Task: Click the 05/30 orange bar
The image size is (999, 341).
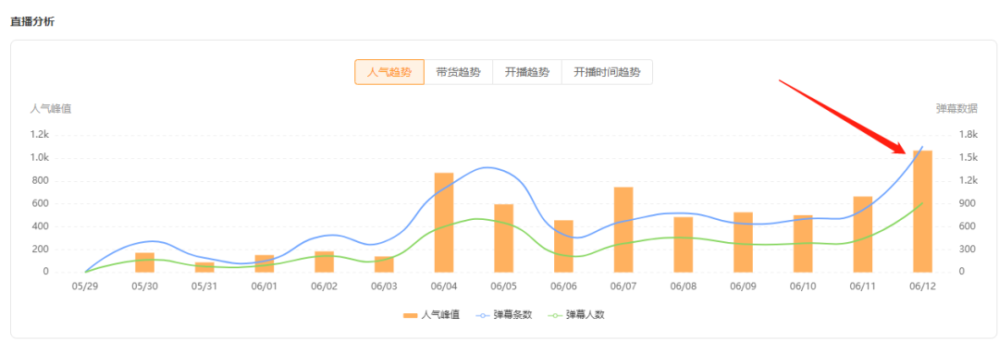Action: pos(144,262)
